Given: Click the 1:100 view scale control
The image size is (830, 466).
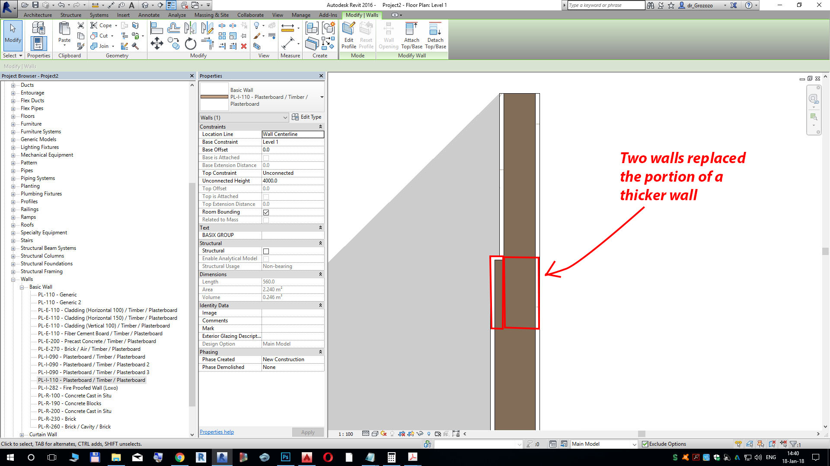Looking at the screenshot, I should tap(345, 434).
